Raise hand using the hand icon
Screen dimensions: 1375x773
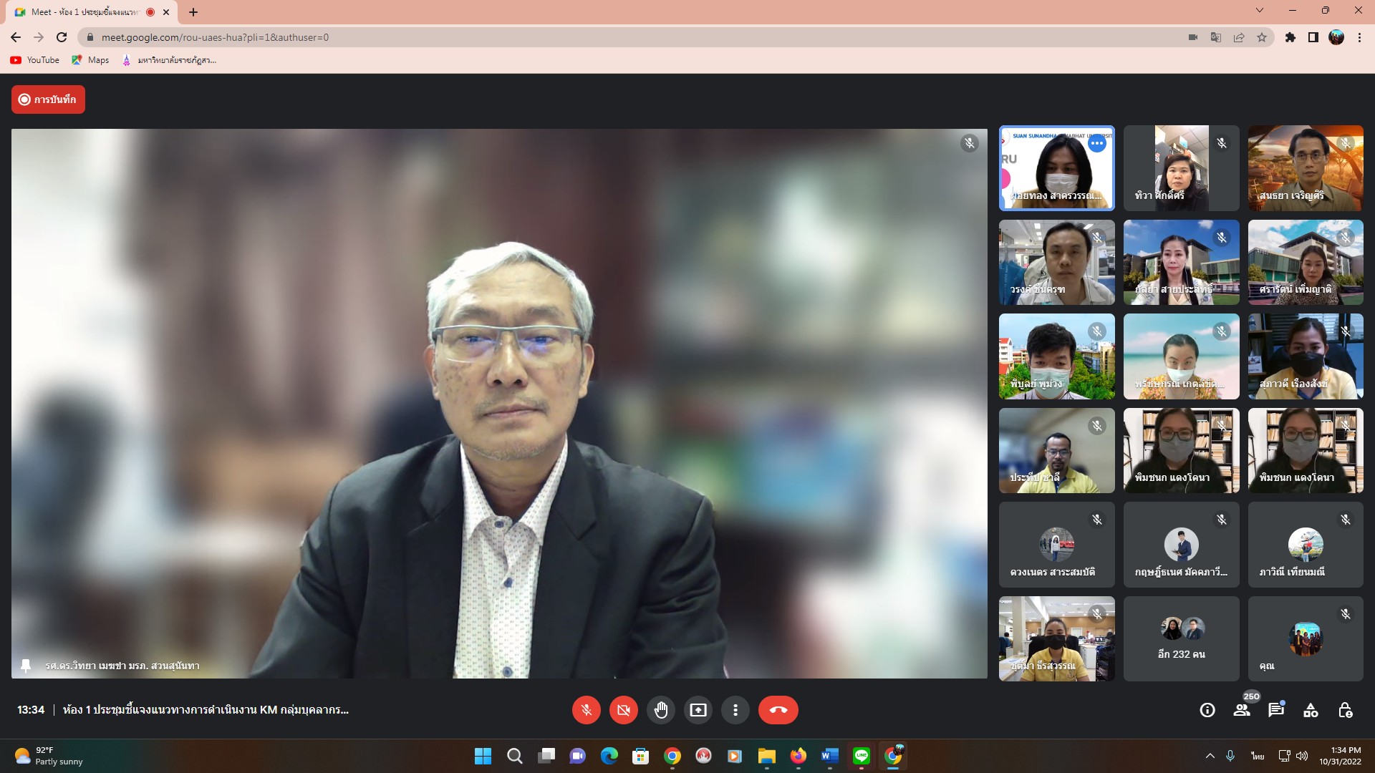pos(660,710)
